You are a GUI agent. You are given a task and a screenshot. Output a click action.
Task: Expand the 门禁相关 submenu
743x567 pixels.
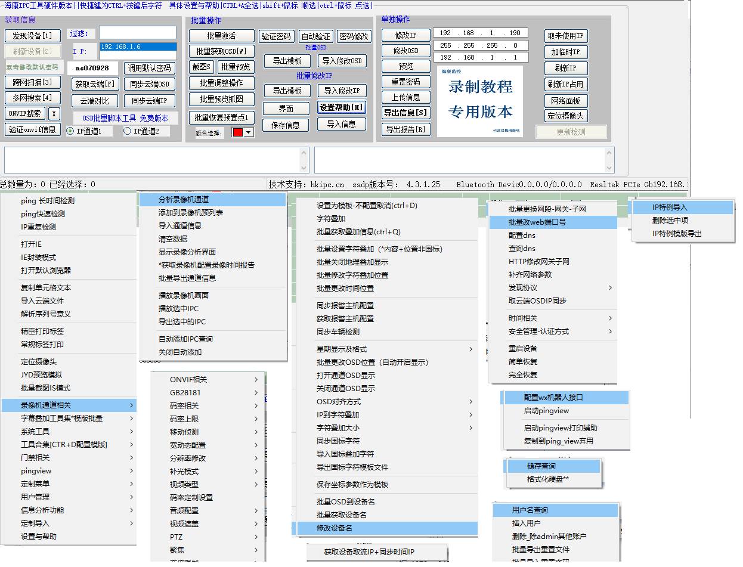pyautogui.click(x=69, y=458)
